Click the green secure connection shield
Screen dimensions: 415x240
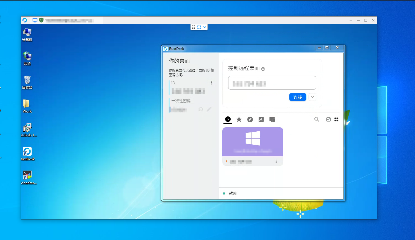41,20
